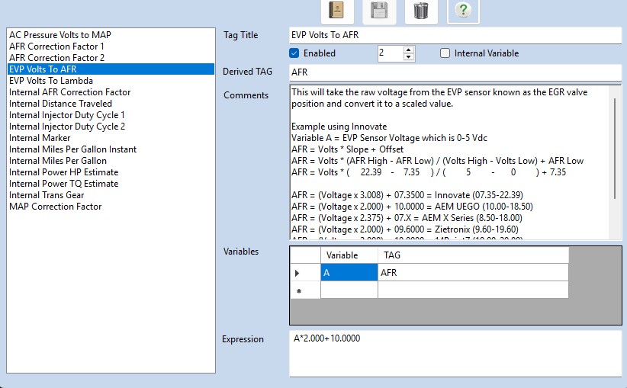Decrease the value with stepper down arrow
Image resolution: width=627 pixels, height=388 pixels.
tap(408, 56)
